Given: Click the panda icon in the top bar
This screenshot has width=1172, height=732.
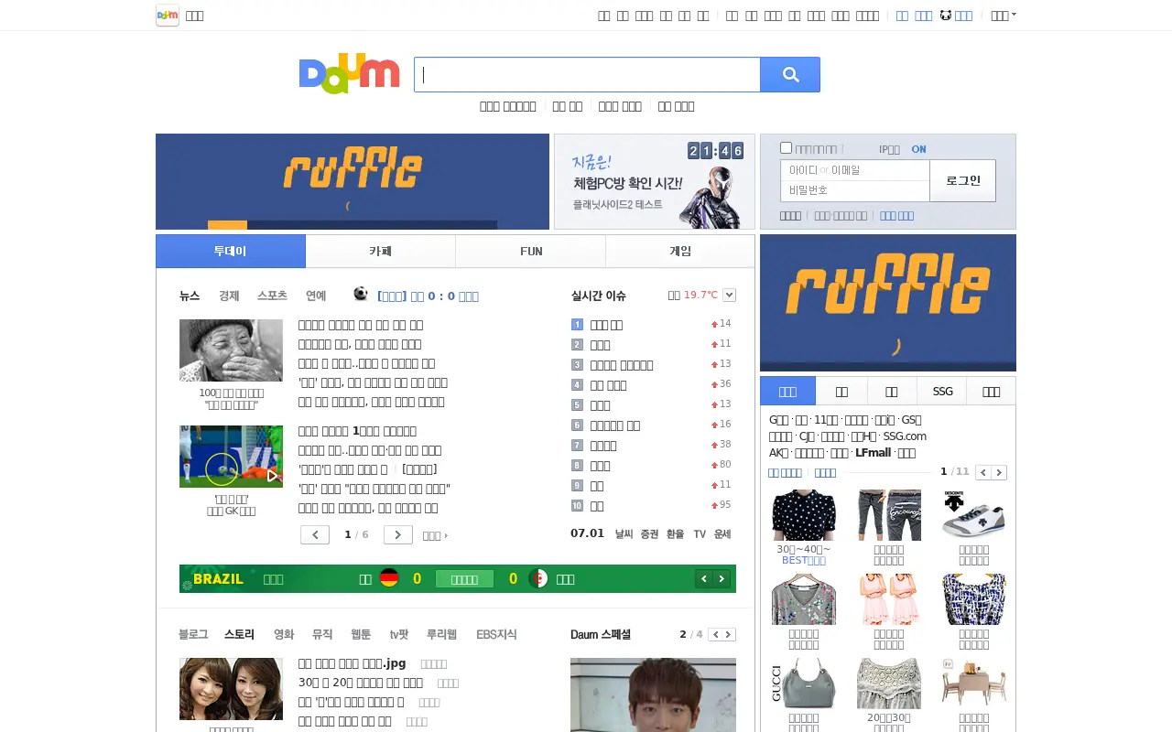Looking at the screenshot, I should click(946, 16).
